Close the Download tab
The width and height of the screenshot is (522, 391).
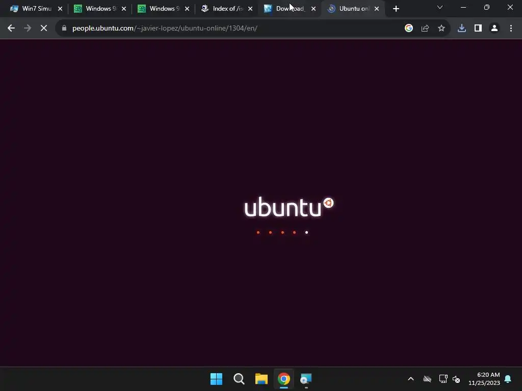[314, 9]
